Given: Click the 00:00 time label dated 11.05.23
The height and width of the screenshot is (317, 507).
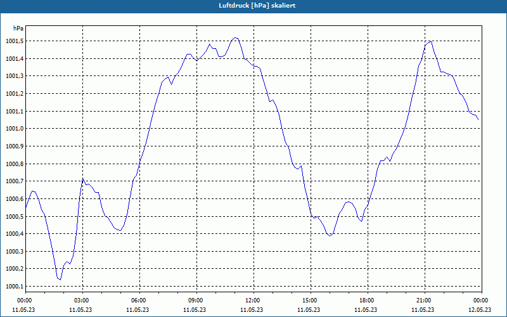Looking at the screenshot, I should point(24,301).
